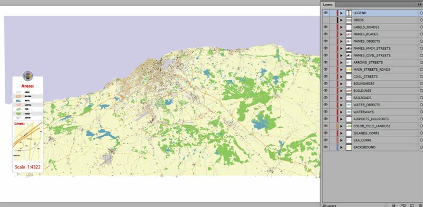
Task: Select the WATERWAYS layer name
Action: click(x=363, y=112)
